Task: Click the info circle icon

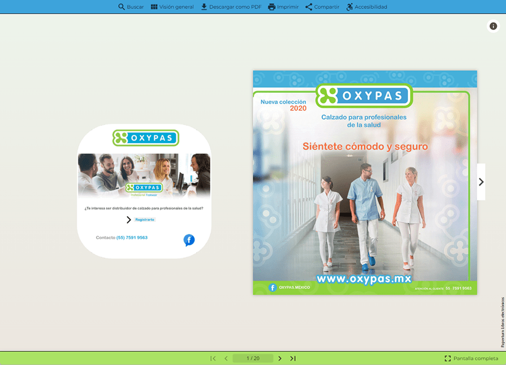Action: point(493,26)
